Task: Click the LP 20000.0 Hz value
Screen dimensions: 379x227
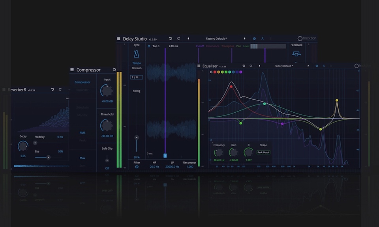Action: 172,167
